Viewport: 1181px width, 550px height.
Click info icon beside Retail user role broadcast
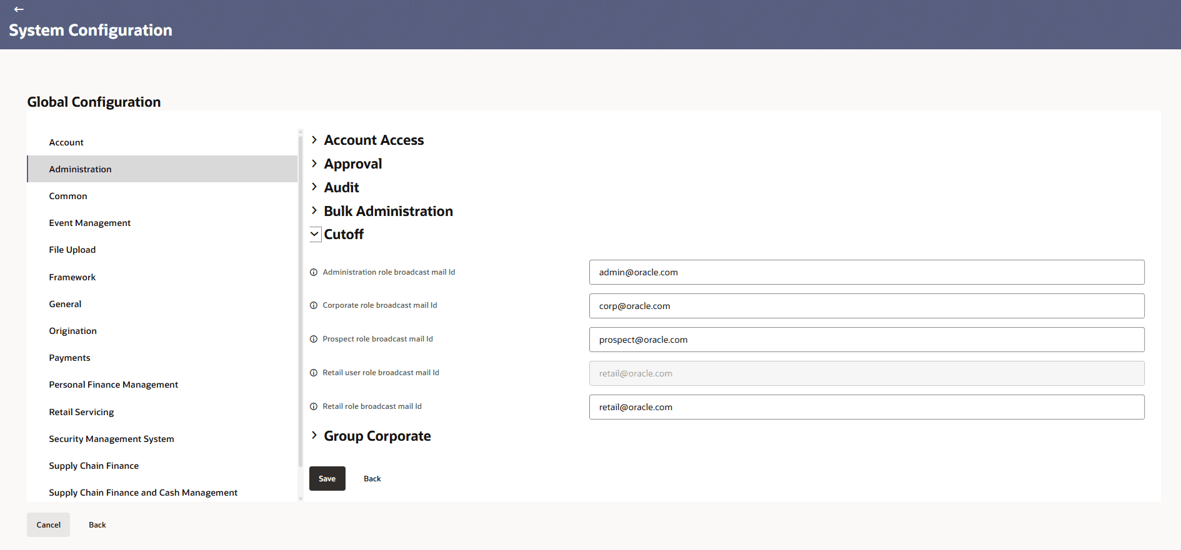[314, 373]
